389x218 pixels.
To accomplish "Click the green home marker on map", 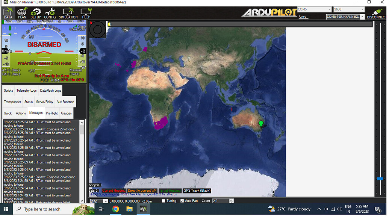I will (261, 124).
